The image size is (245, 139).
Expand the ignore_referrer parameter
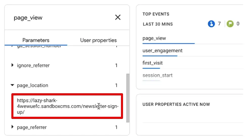[x=12, y=65]
